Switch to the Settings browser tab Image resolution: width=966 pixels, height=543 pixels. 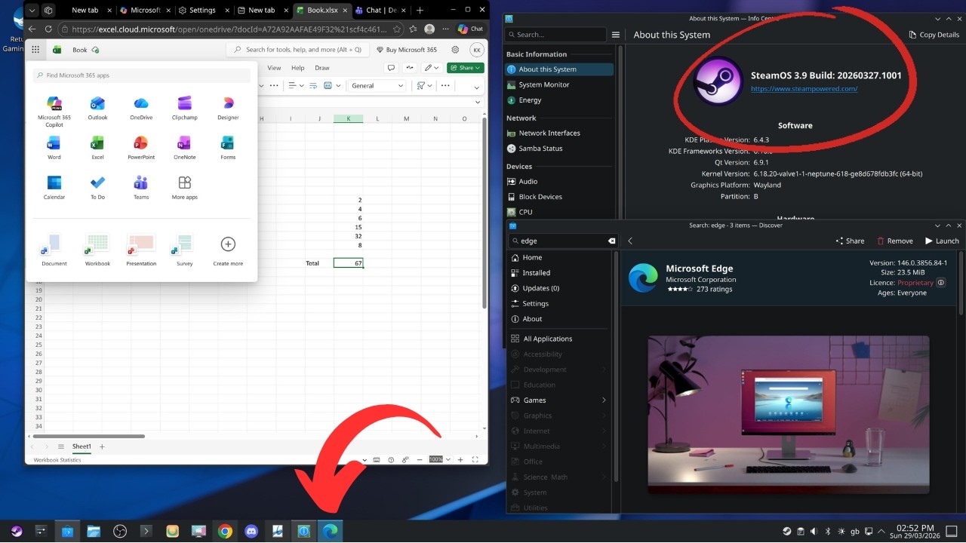(202, 11)
